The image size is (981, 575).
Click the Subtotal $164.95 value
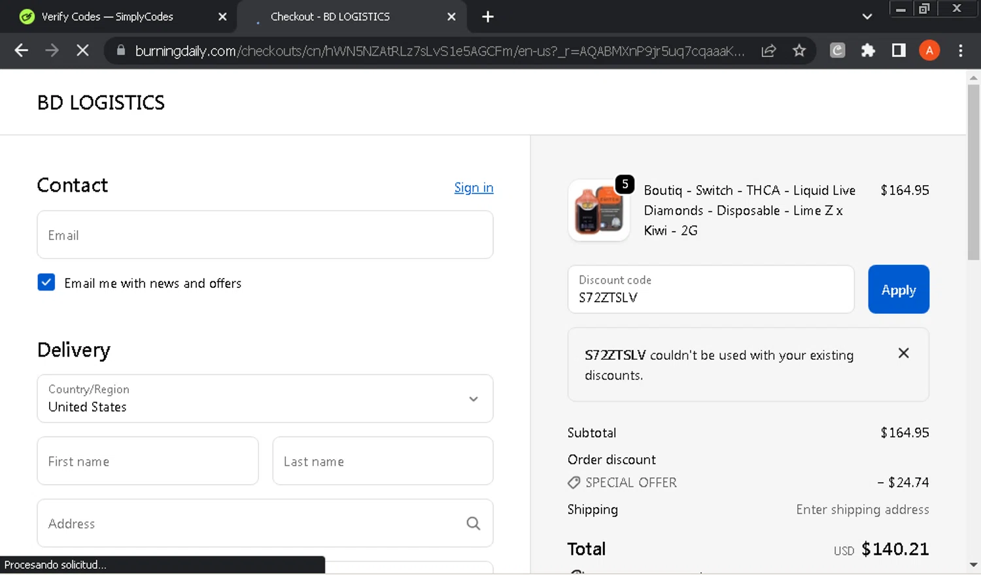[x=904, y=432]
